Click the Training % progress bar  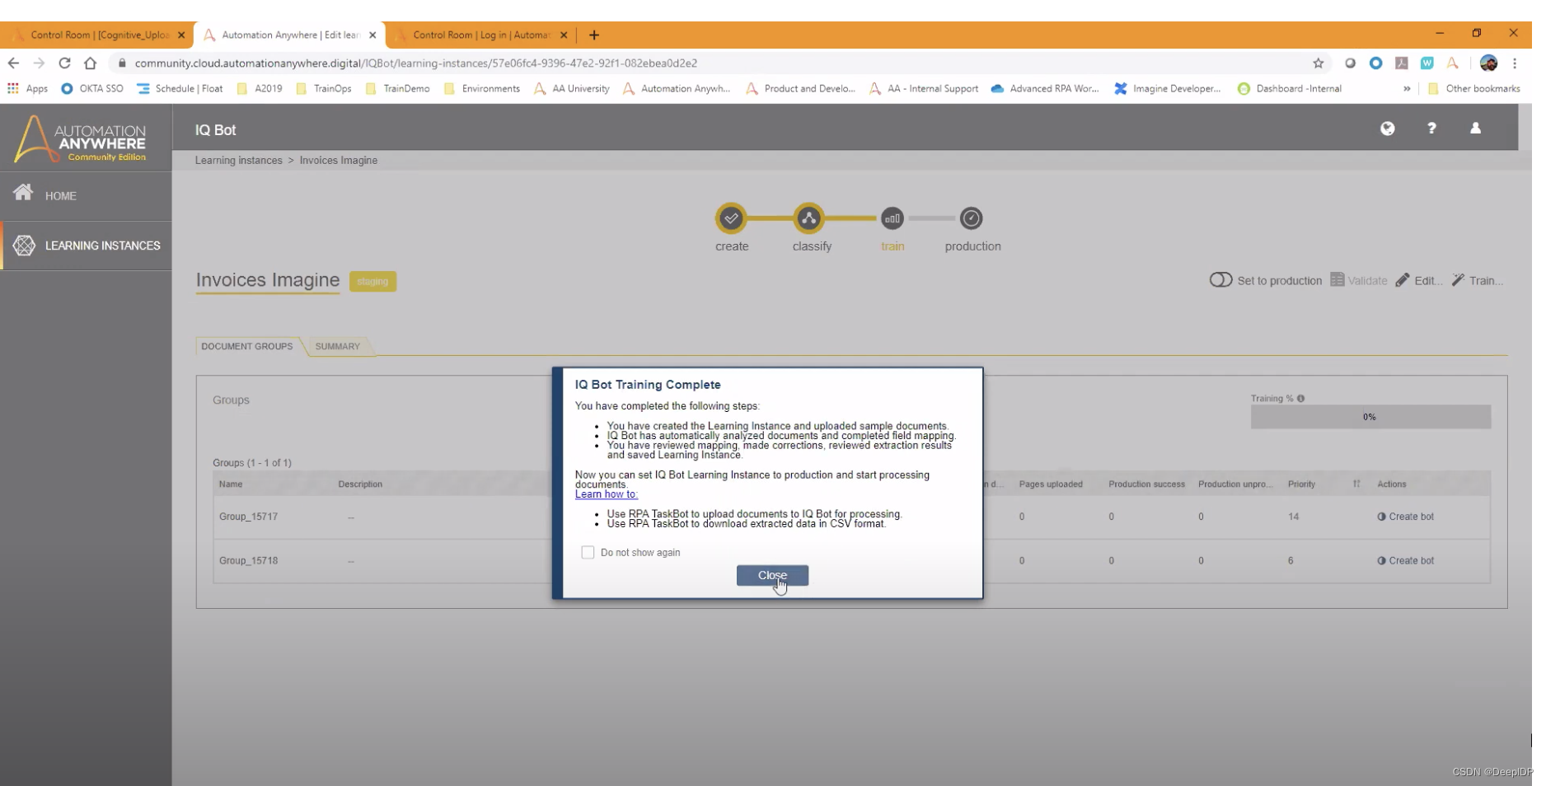pos(1370,417)
